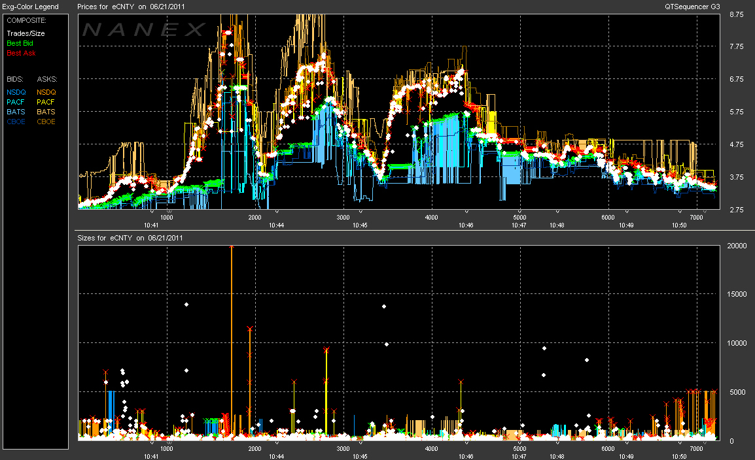Select the PACF bids legend label
755x460 pixels.
(16, 102)
